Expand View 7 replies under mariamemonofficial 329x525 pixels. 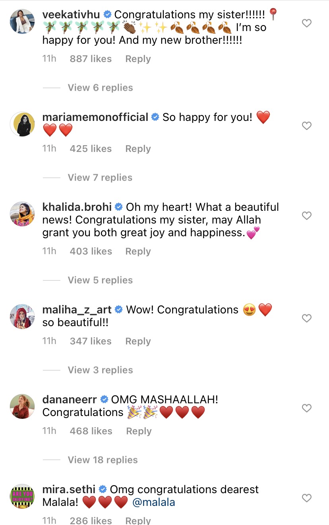tap(100, 177)
